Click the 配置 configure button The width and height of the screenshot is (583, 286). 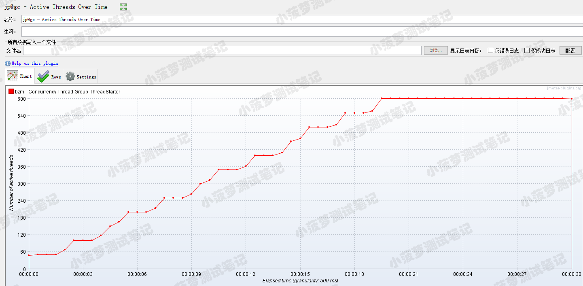[x=570, y=51]
